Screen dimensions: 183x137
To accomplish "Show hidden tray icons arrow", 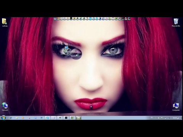I will [155, 118].
